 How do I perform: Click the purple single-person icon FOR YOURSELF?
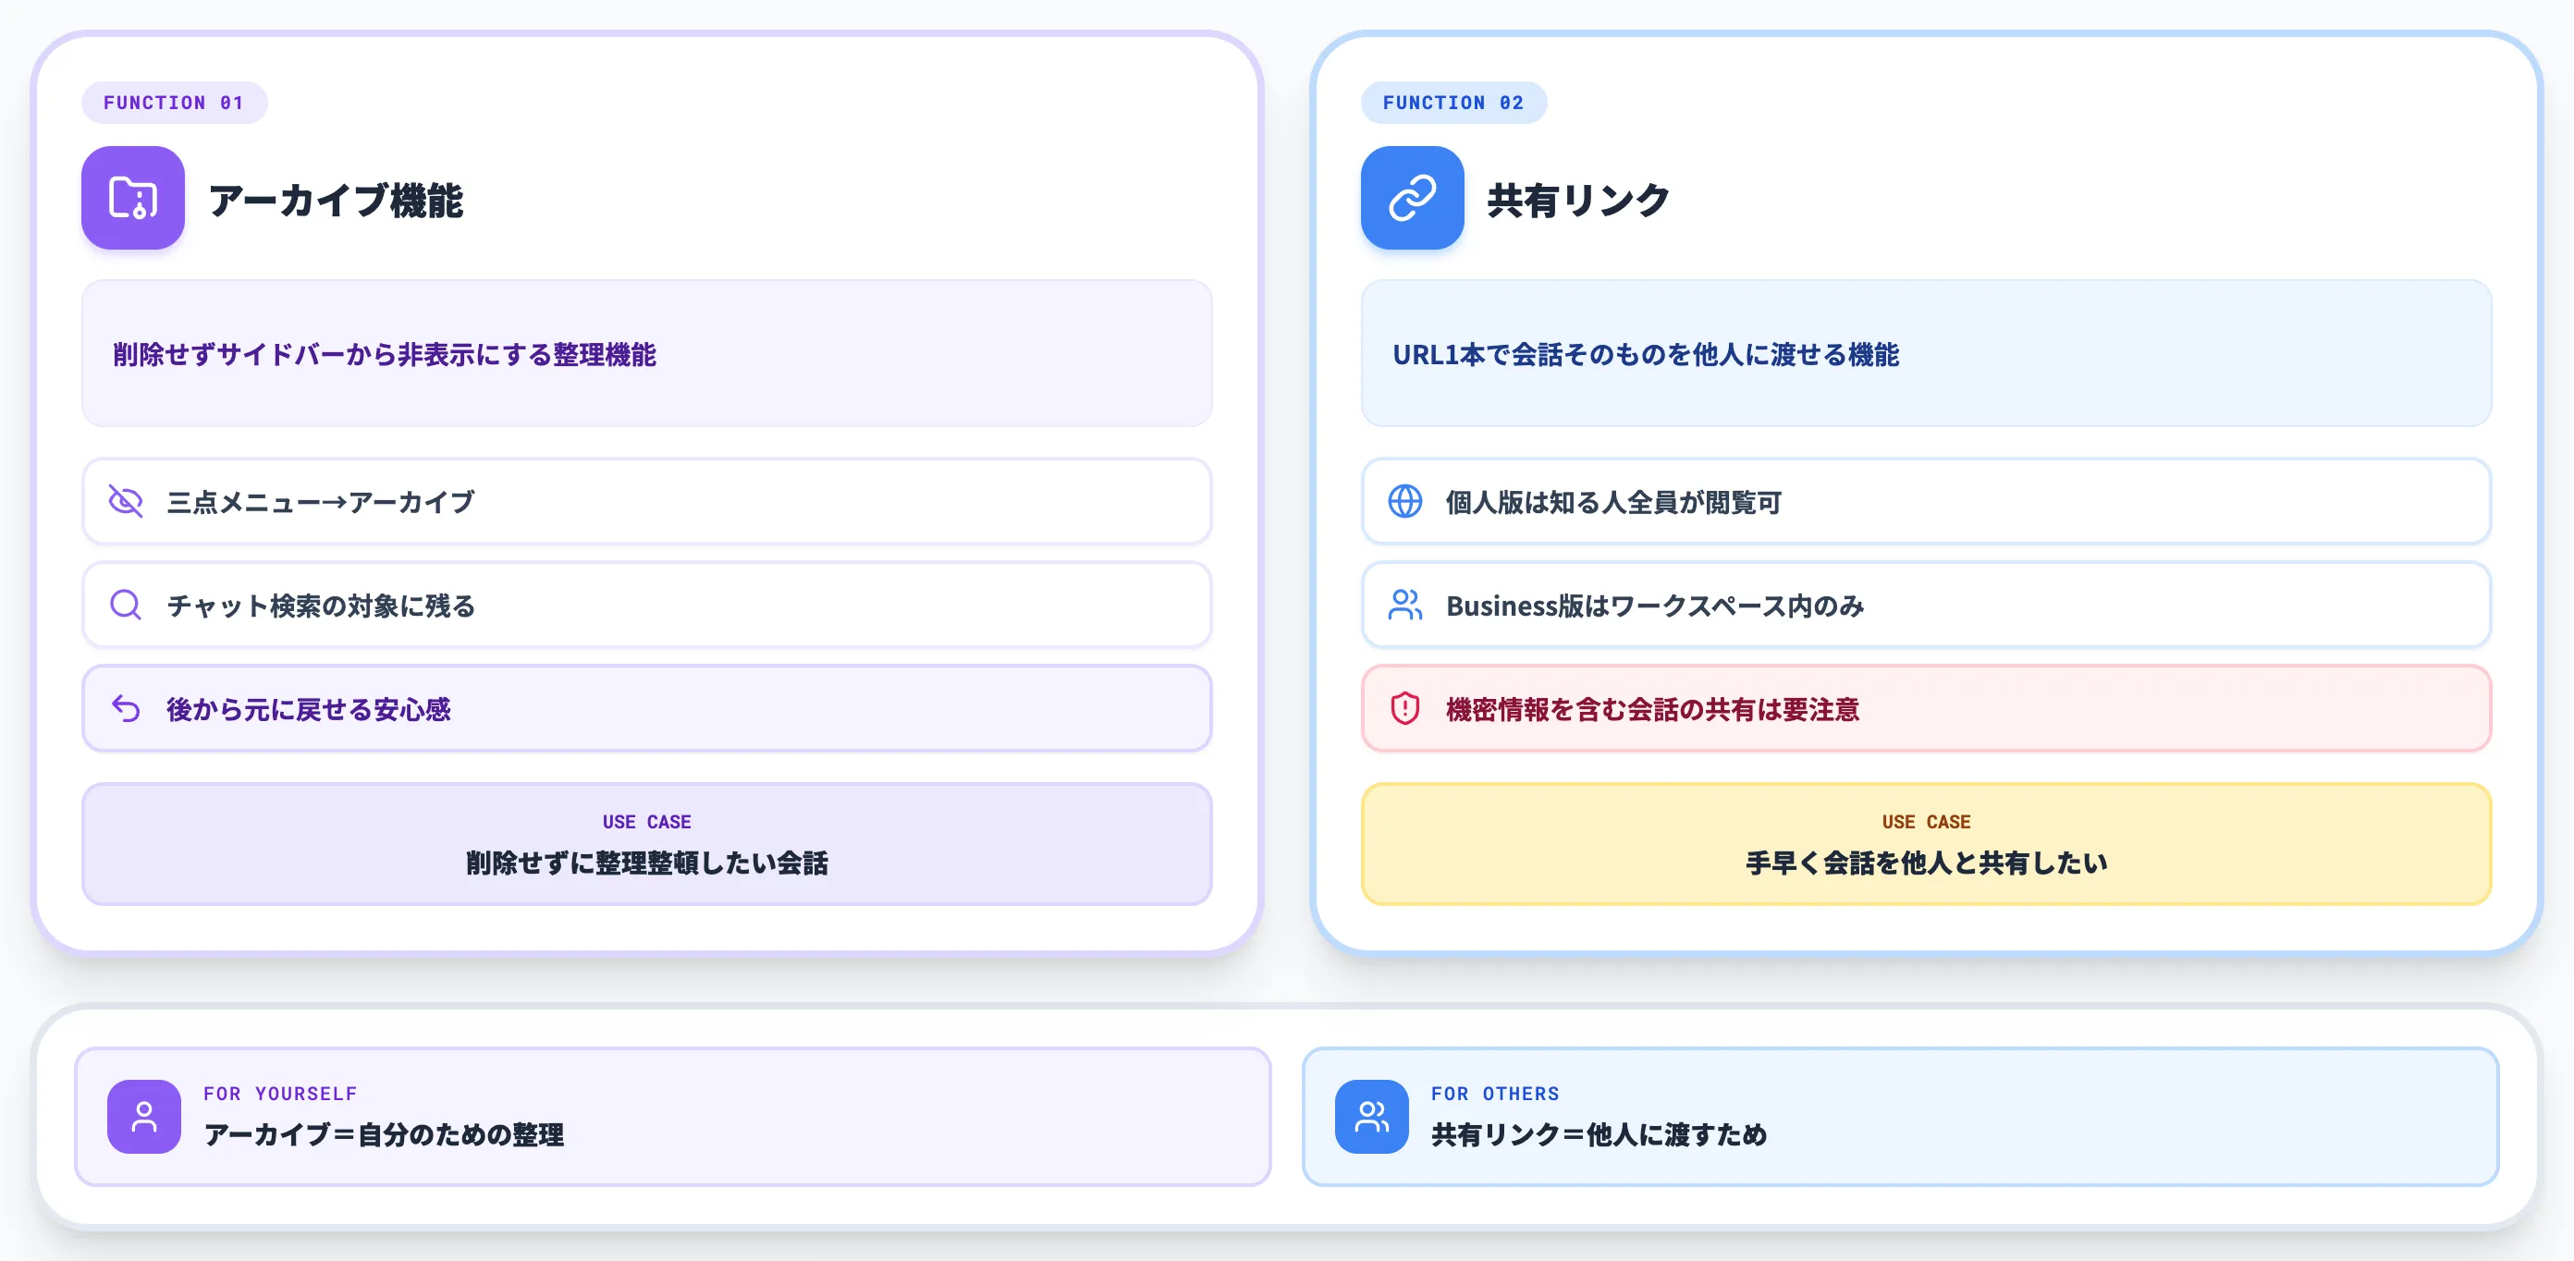tap(144, 1117)
